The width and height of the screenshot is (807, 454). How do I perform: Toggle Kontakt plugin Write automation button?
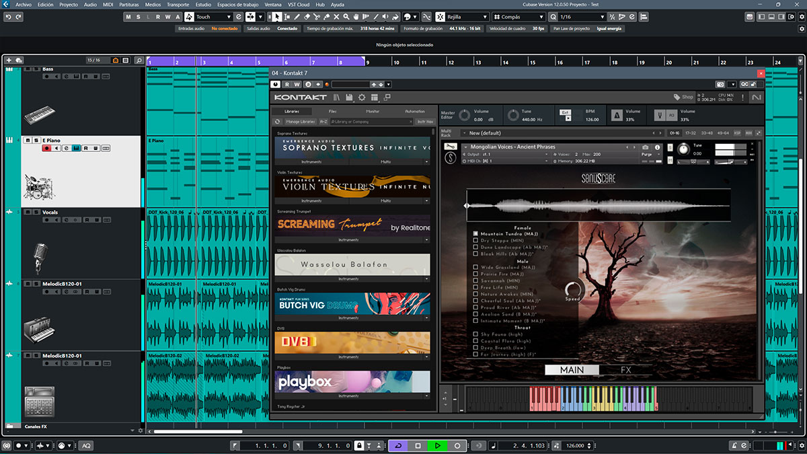pyautogui.click(x=297, y=84)
